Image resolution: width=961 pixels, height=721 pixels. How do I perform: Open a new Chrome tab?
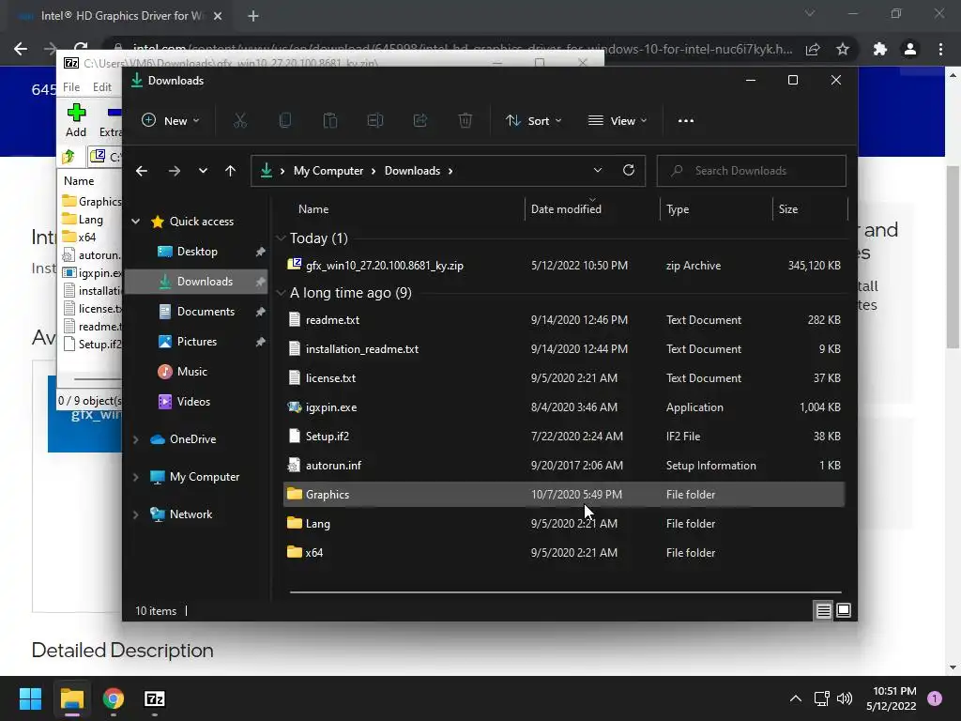(253, 16)
